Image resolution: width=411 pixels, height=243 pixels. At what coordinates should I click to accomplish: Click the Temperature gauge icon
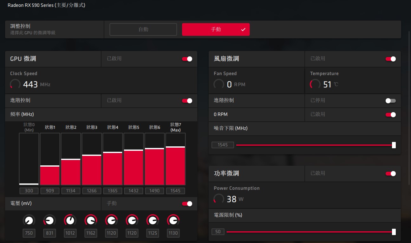315,84
